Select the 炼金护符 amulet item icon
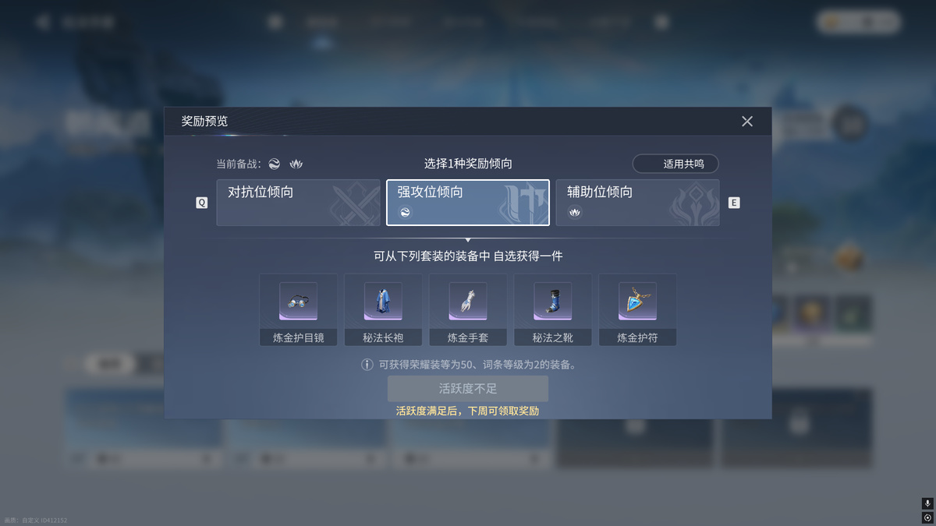This screenshot has height=526, width=936. [x=637, y=302]
